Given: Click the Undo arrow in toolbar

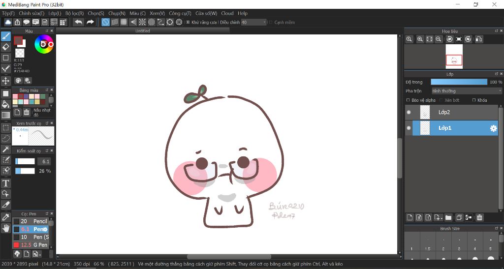Looking at the screenshot, I should point(78,22).
